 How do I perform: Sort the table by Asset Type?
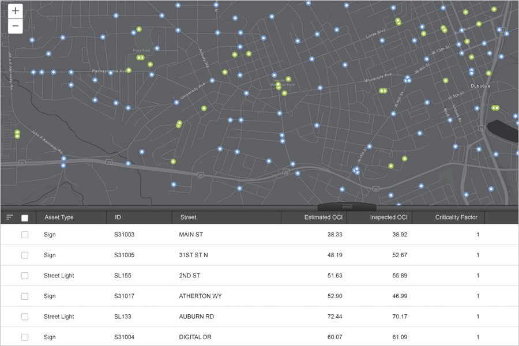click(58, 217)
